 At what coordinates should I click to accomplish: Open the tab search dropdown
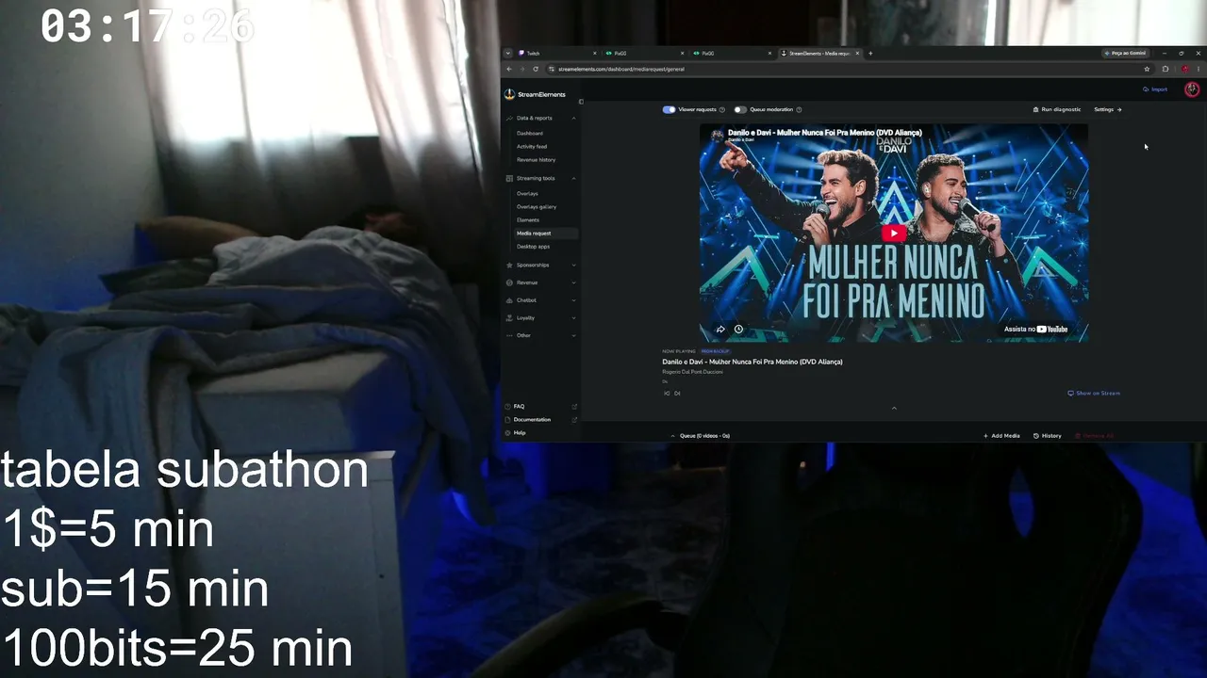click(x=507, y=54)
